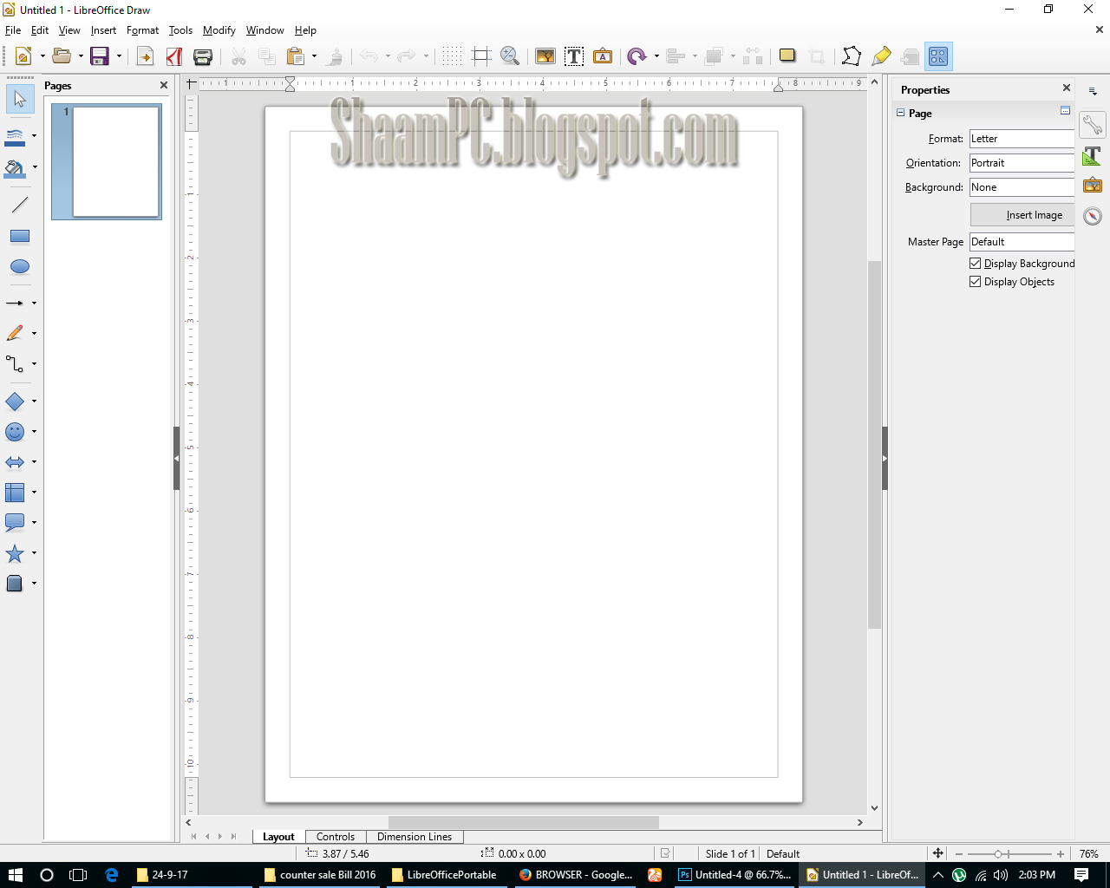Close the Properties sidebar deck
Screen dimensions: 1110x888
tap(1067, 88)
